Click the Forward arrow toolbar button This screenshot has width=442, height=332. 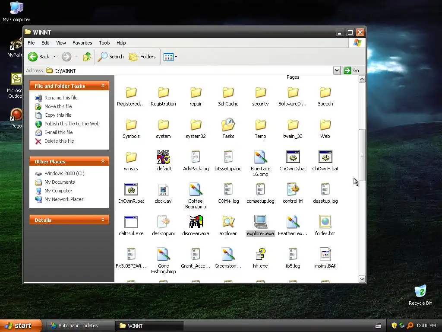(x=66, y=57)
